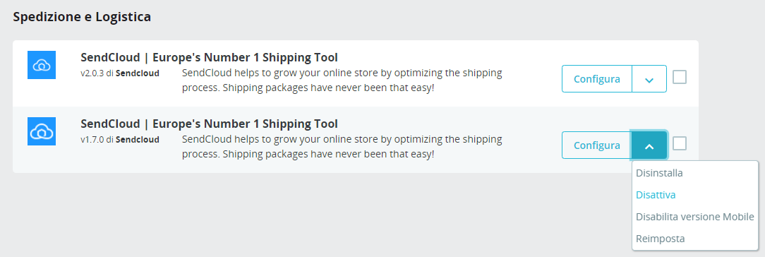
Task: Tick the checkbox for SendCloud v1.7.0
Action: [x=680, y=143]
